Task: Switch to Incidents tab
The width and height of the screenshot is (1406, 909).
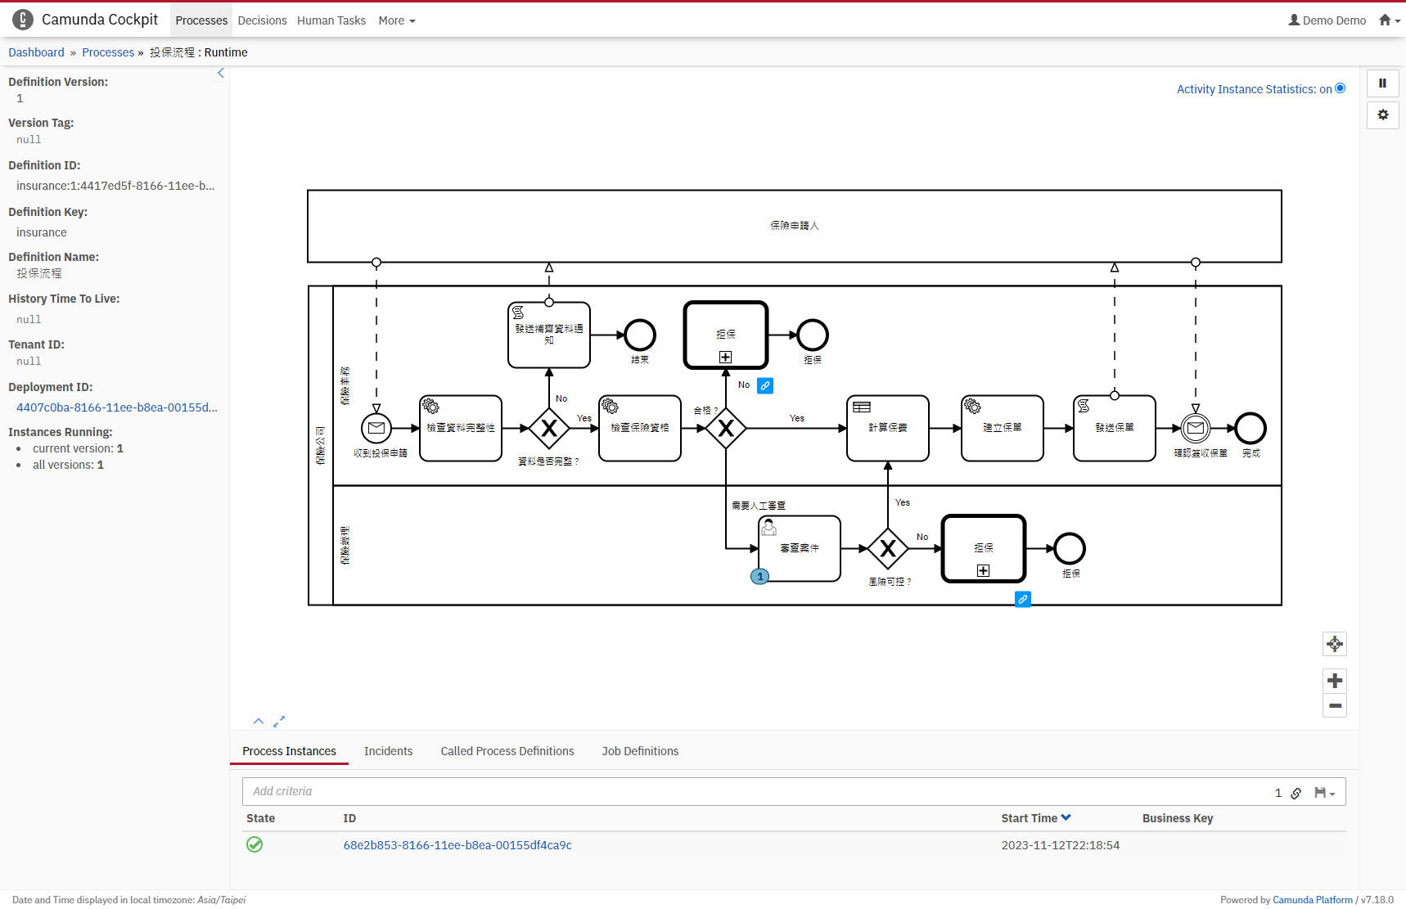Action: 388,751
